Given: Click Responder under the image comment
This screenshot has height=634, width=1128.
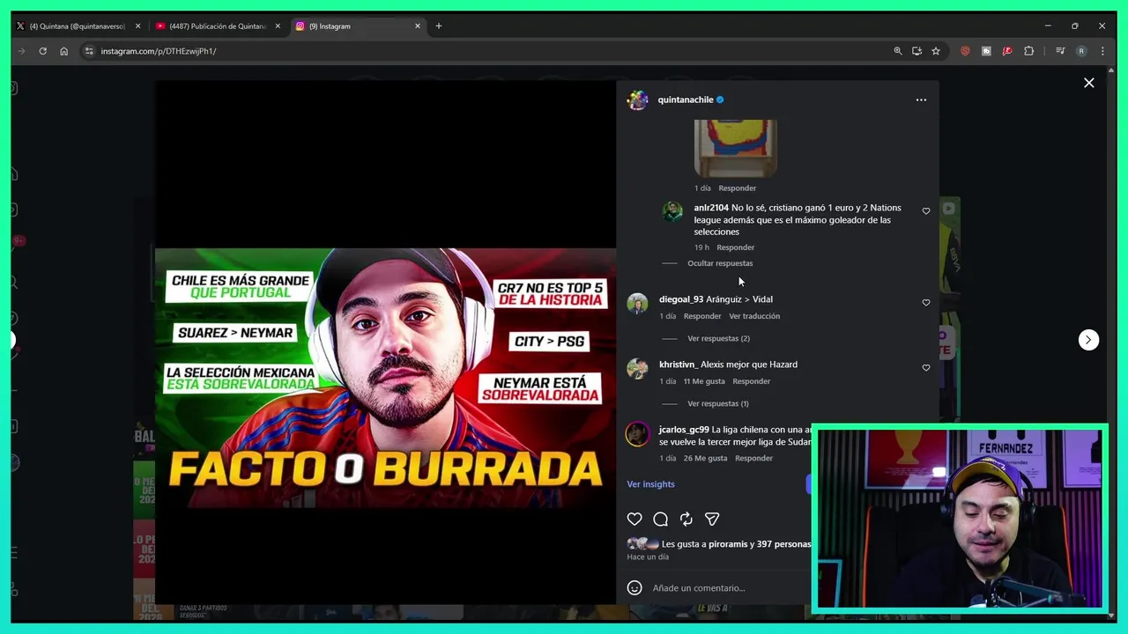Looking at the screenshot, I should tap(737, 188).
